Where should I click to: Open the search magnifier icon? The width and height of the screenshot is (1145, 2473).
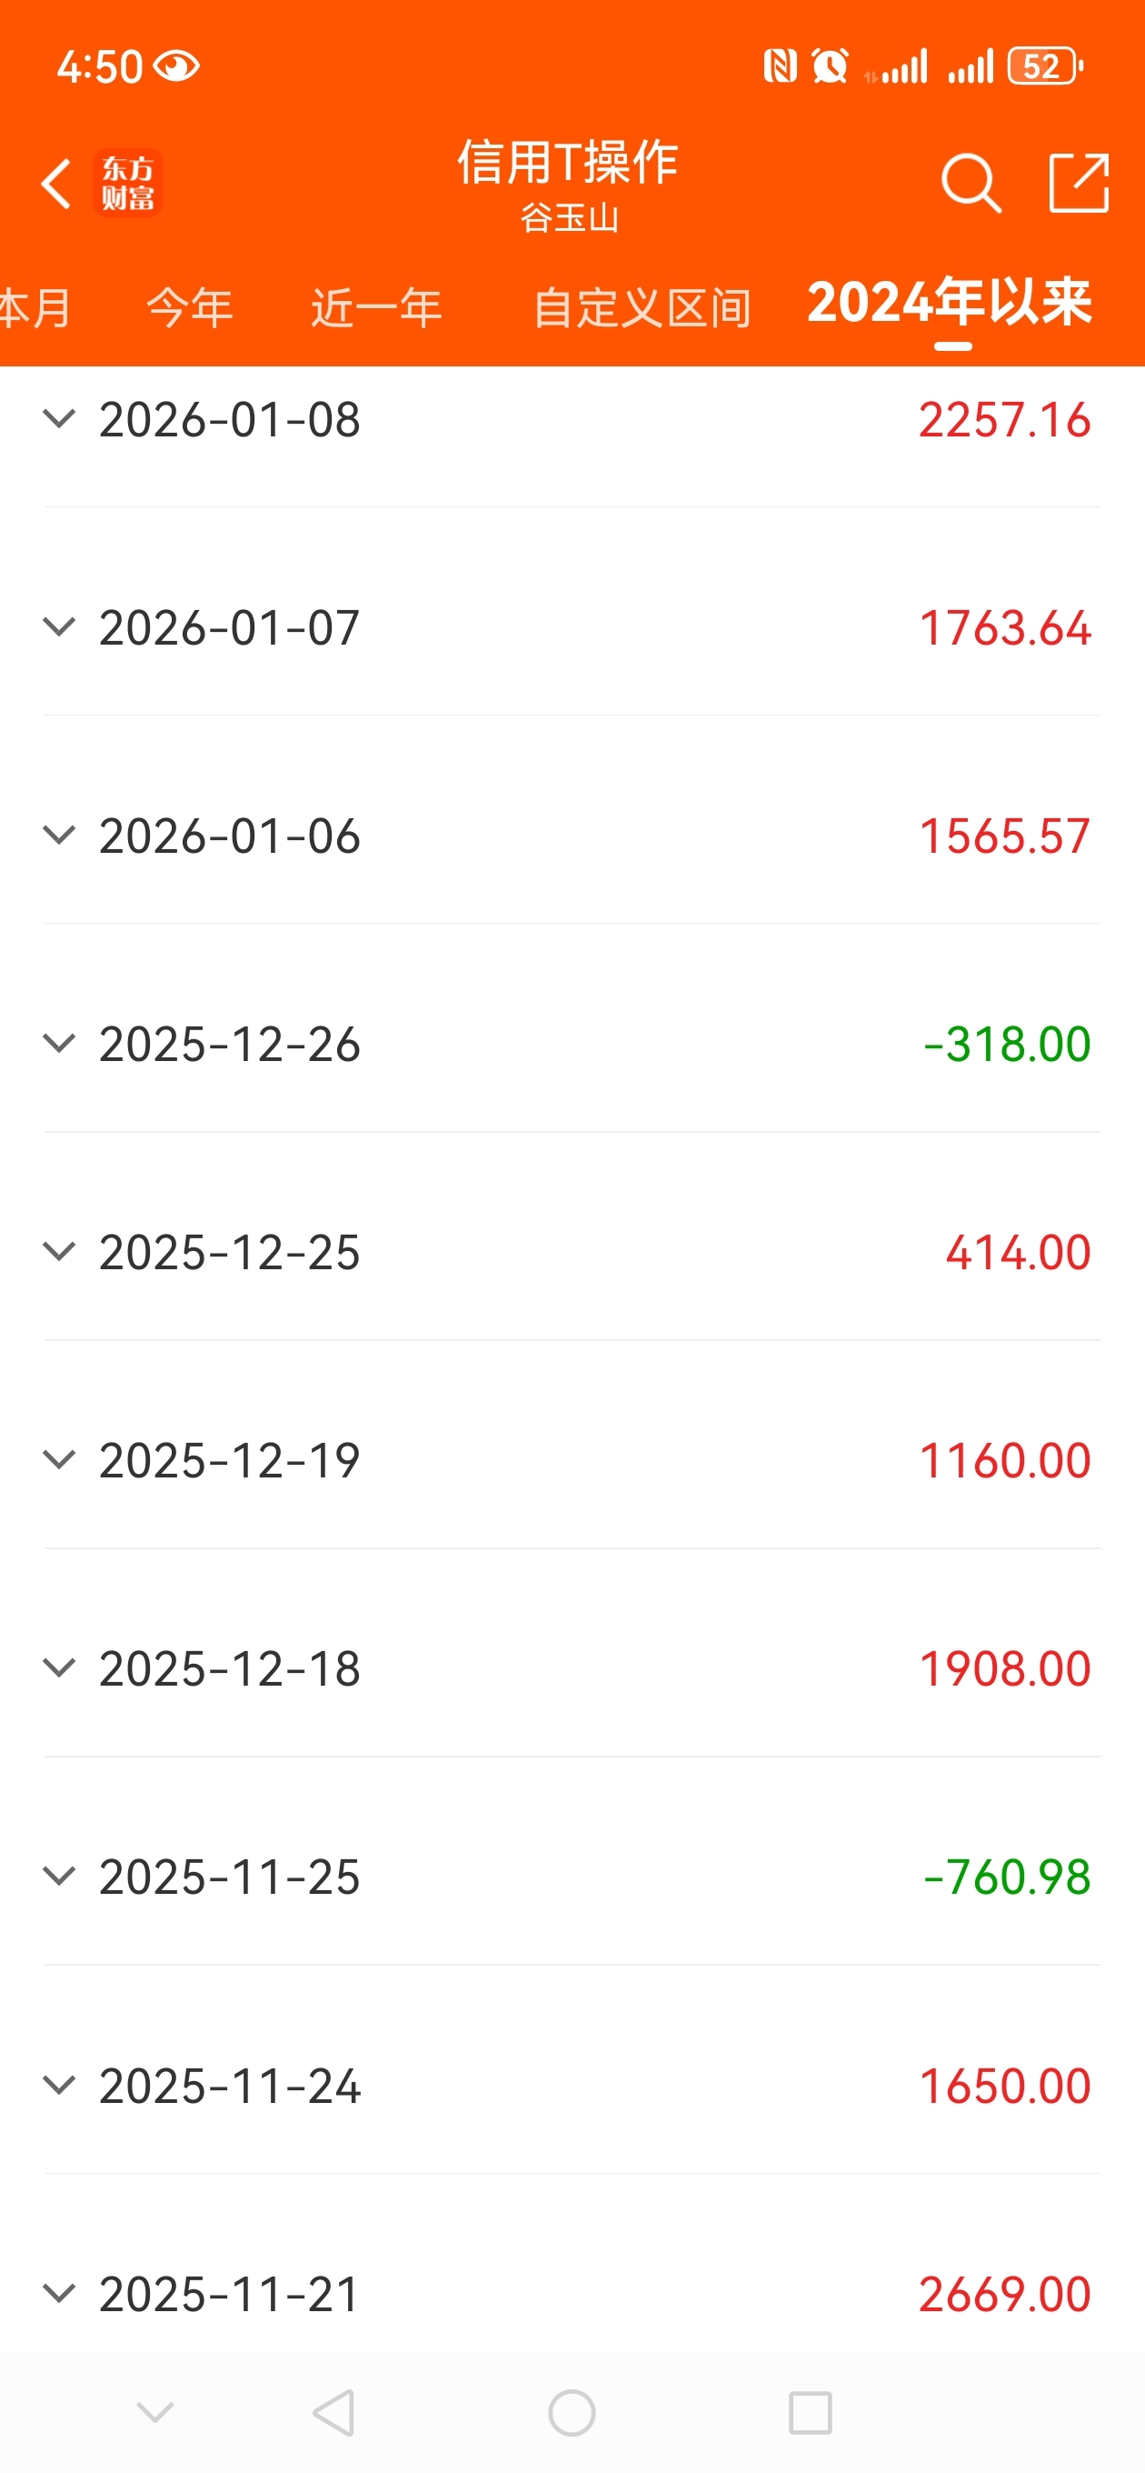coord(971,183)
